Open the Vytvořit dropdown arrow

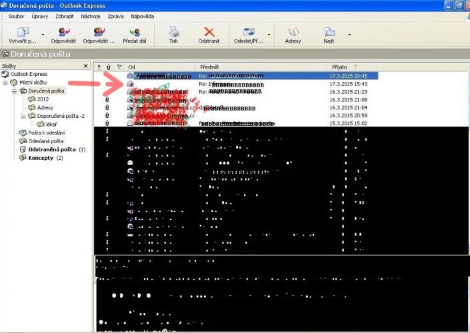[43, 35]
